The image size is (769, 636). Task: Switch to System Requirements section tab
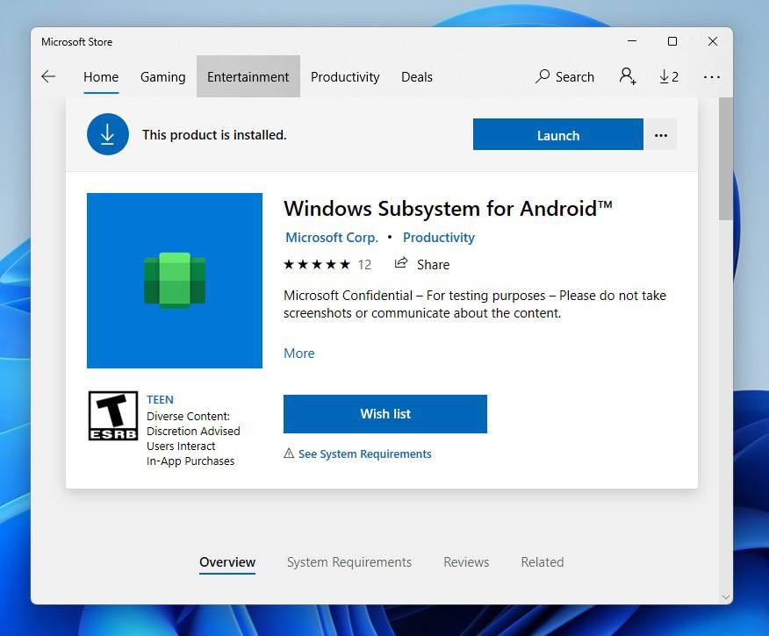[x=349, y=562]
